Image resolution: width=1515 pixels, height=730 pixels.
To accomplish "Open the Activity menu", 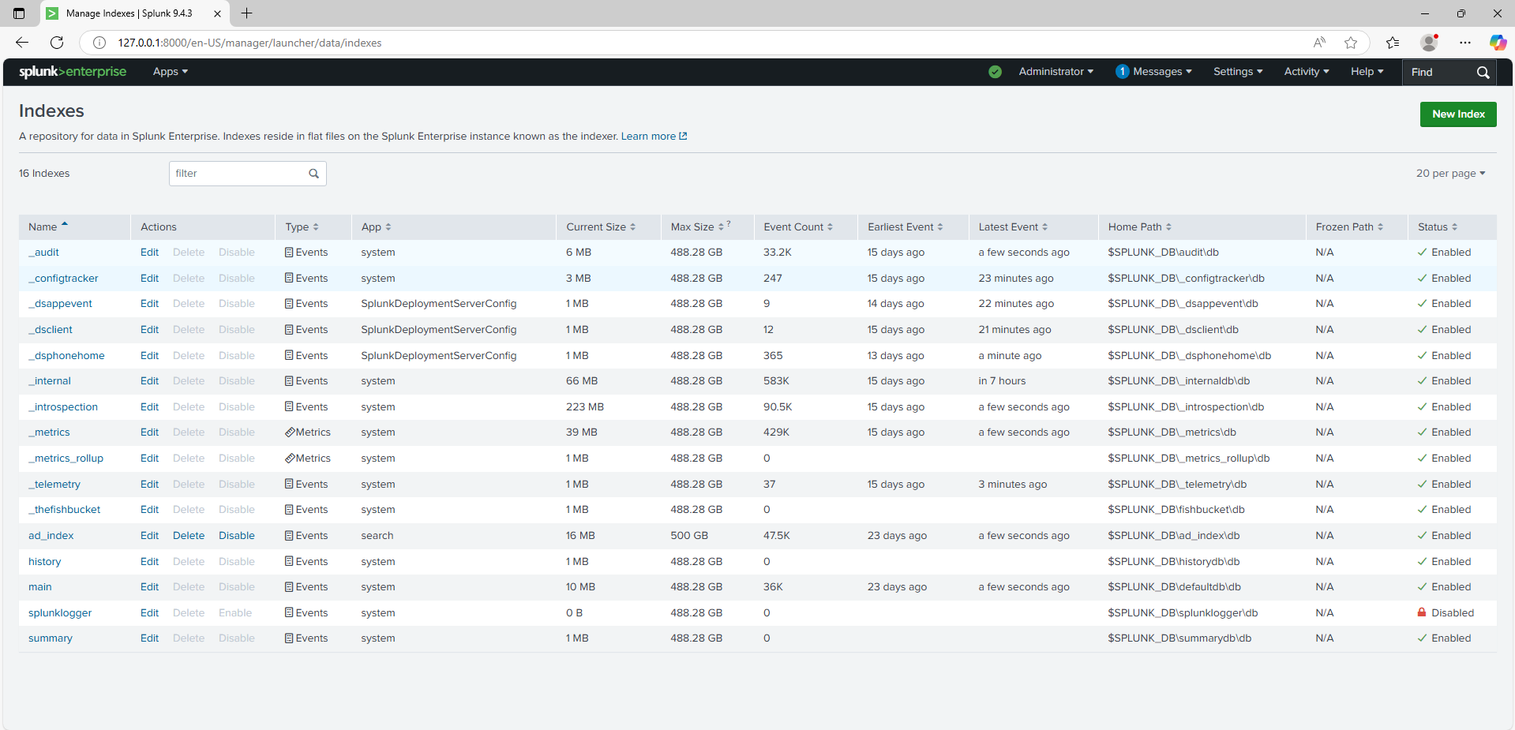I will tap(1307, 72).
